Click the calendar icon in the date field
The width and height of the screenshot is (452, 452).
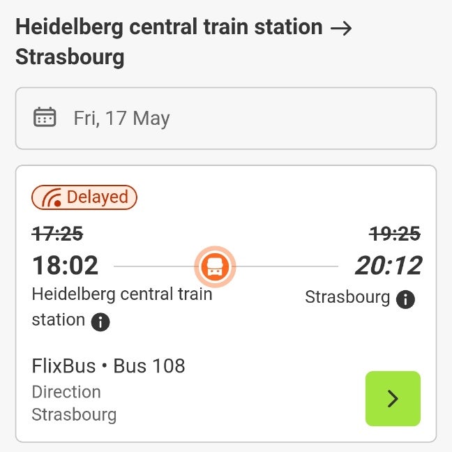pyautogui.click(x=45, y=117)
